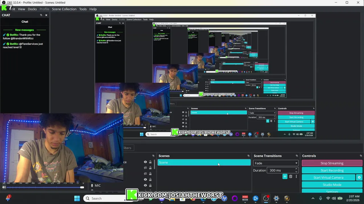
Task: Click @FlareServices mention in chat
Action: (28, 44)
